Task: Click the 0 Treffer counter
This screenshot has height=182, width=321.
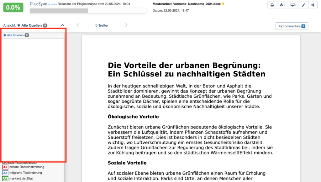Action: point(102,25)
